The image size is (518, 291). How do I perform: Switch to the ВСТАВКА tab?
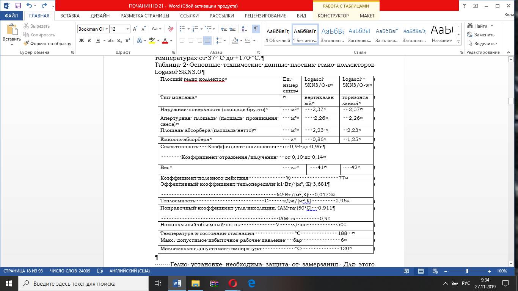coord(70,16)
